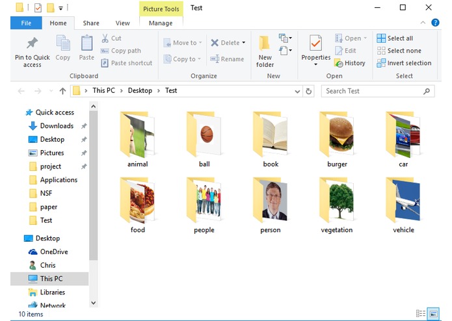Click the help question mark icon

pos(435,23)
